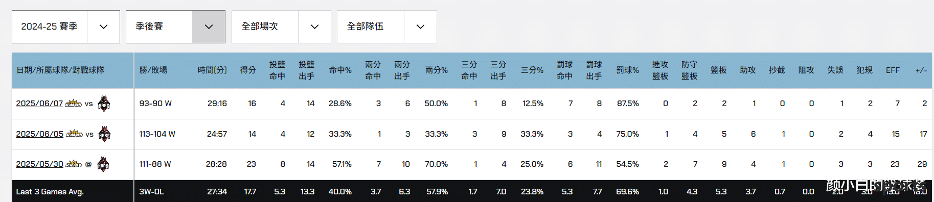Open the 2025/06/07 game link
This screenshot has height=202, width=934.
click(x=39, y=104)
